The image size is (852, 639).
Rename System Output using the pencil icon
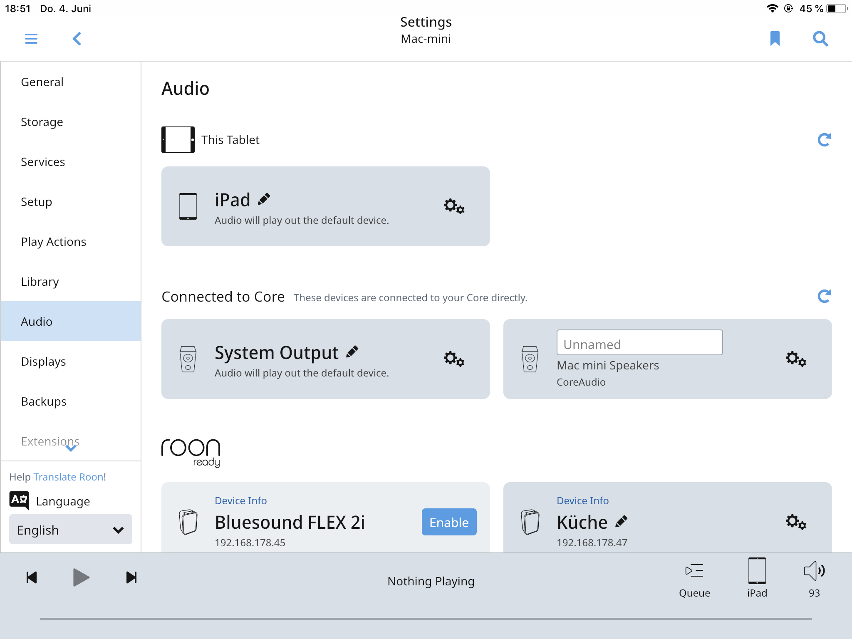pos(352,352)
